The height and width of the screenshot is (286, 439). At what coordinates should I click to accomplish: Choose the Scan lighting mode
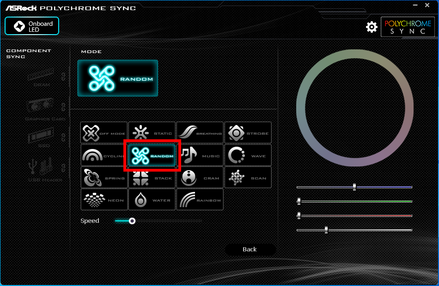[x=248, y=177]
